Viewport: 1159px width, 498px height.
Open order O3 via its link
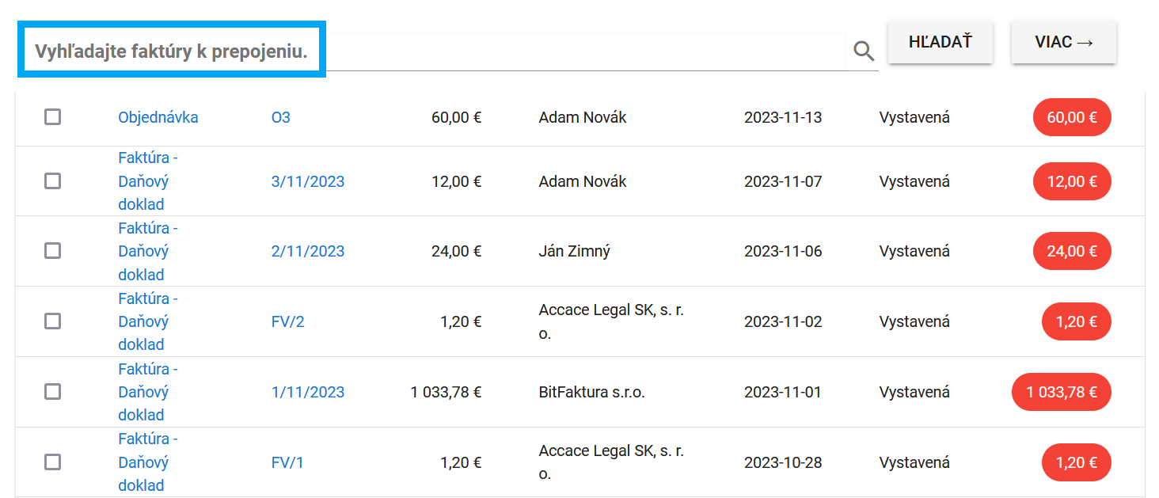click(281, 116)
